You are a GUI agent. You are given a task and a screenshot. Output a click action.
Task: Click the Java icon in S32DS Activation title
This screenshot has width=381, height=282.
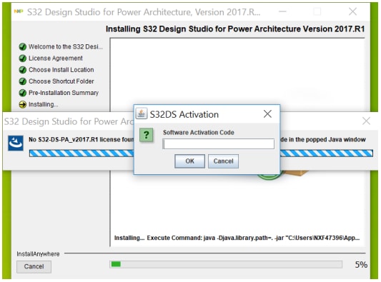(142, 114)
